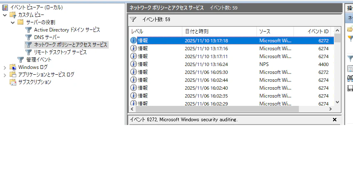353x191 pixels.
Task: Select event row dated 2025/11/06 16:02:35
Action: (x=231, y=95)
